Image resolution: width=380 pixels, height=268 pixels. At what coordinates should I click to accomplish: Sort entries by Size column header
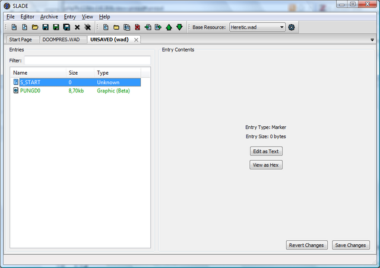(x=80, y=72)
